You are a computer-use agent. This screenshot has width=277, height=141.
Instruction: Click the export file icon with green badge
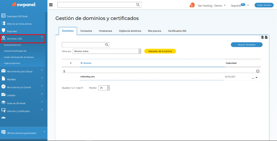point(263,37)
